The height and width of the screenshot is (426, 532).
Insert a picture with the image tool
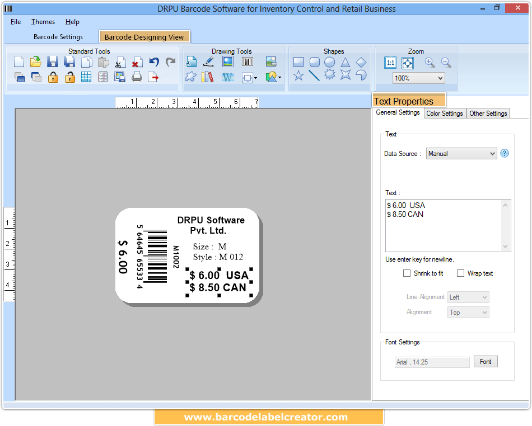[x=228, y=61]
